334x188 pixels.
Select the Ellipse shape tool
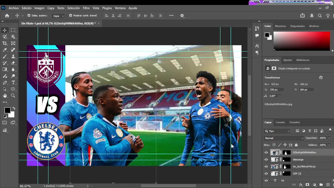coord(13,89)
